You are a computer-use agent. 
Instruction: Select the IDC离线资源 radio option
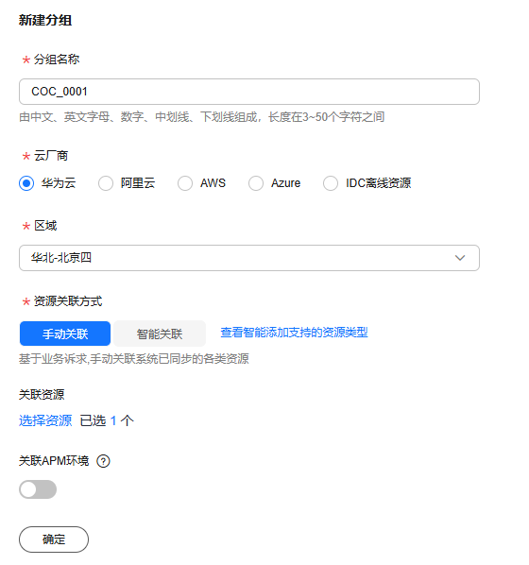[331, 183]
